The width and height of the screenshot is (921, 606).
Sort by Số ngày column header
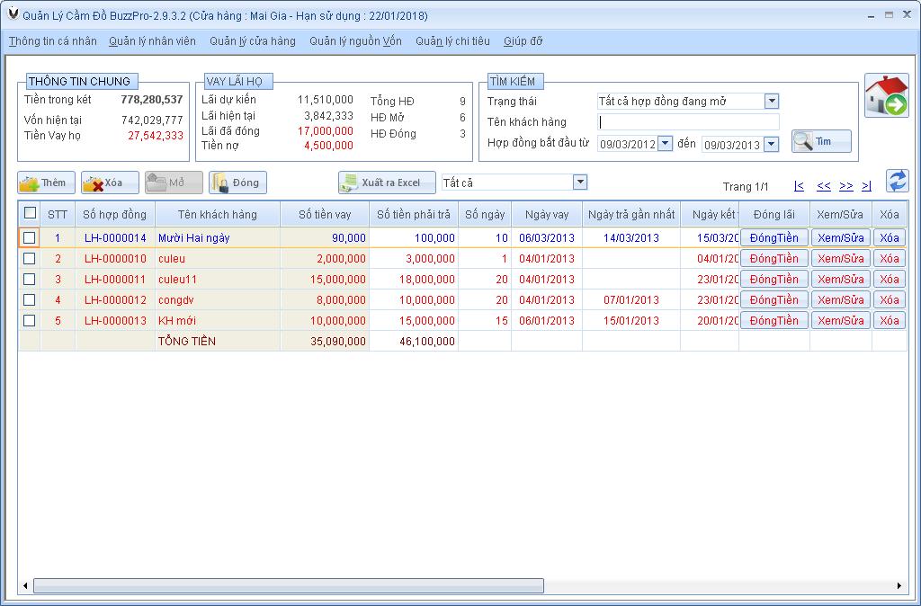pyautogui.click(x=485, y=214)
